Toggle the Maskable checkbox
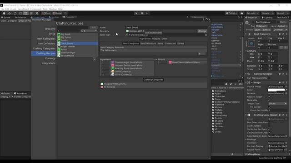 click(x=269, y=100)
